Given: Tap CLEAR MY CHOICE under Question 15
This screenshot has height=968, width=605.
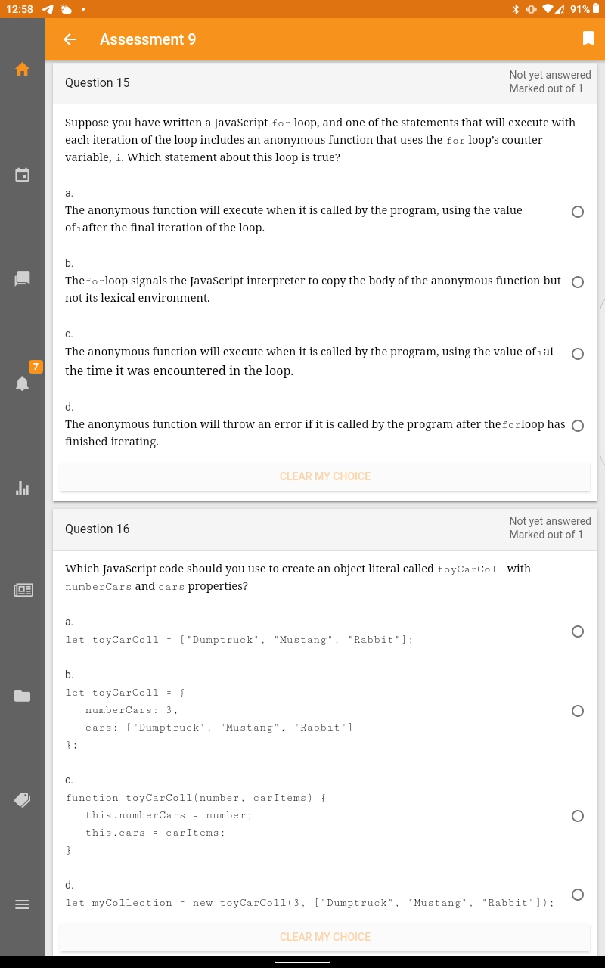Looking at the screenshot, I should click(325, 476).
